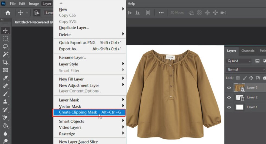
Task: Toggle lock position icon
Action: (251, 78)
